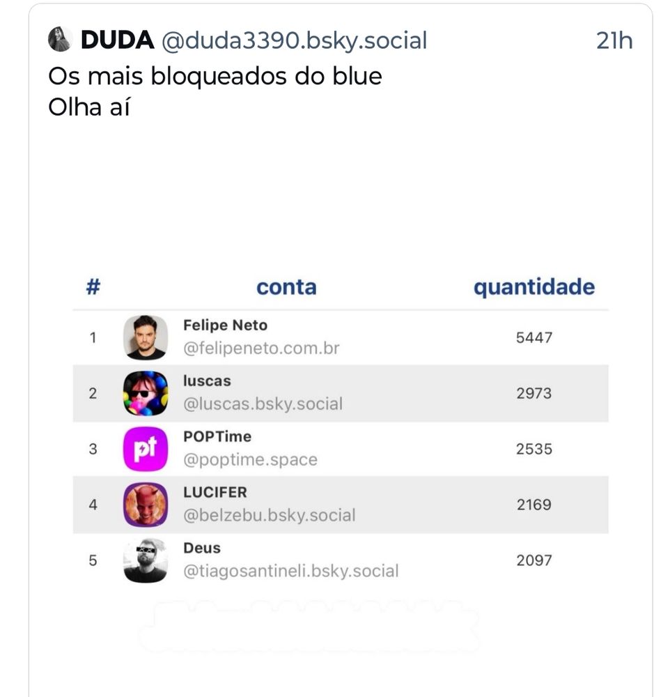
Task: Click the '#' rank column header
Action: point(93,286)
